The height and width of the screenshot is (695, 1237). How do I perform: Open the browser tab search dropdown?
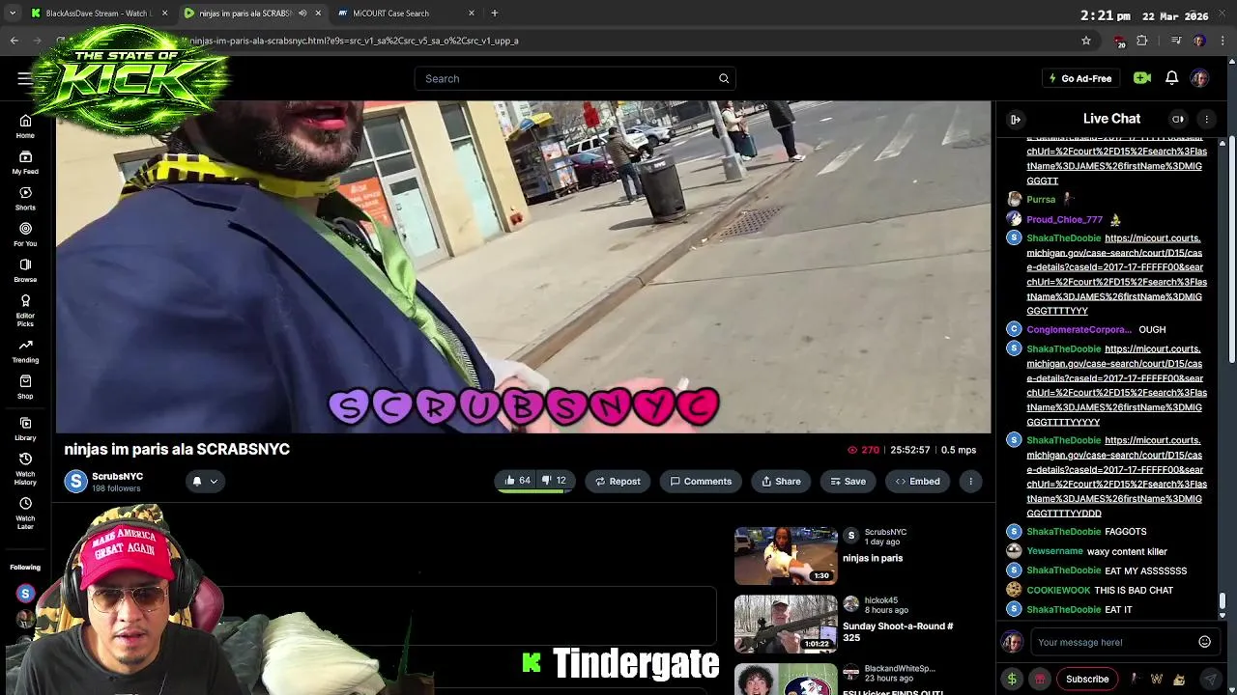click(x=13, y=14)
